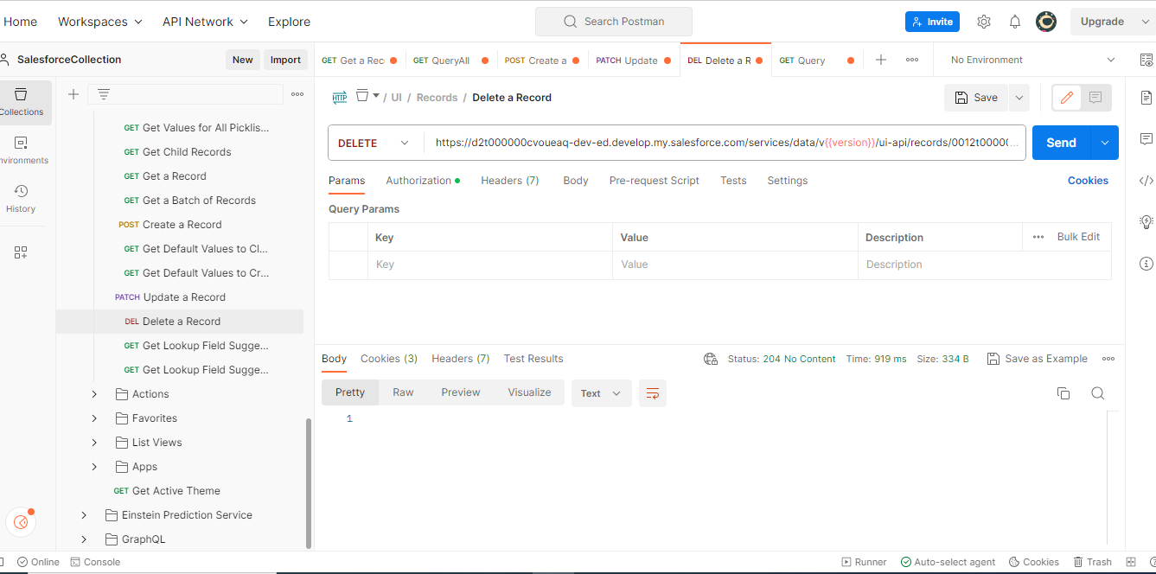
Task: Open the Test Results tab
Action: coord(533,359)
